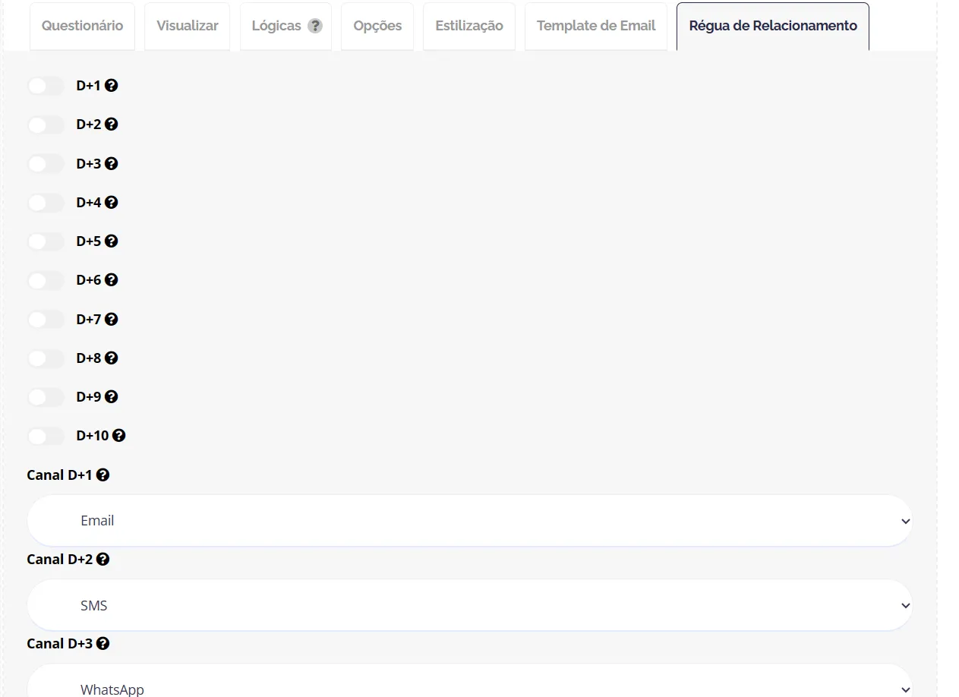Click the D+10 label text

[x=93, y=436]
